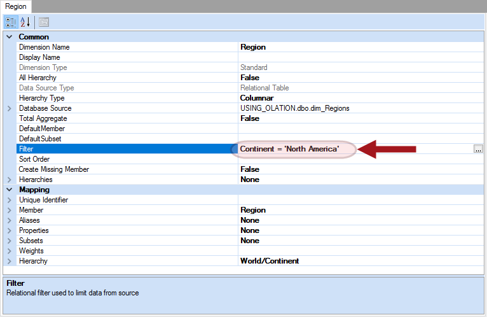Expand the Database Source property
Viewport: 487px width, 317px height.
coord(9,108)
